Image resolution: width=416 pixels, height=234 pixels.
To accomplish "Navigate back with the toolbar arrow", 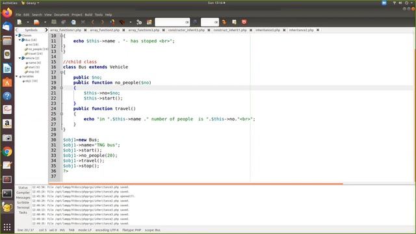I will [x=93, y=22].
